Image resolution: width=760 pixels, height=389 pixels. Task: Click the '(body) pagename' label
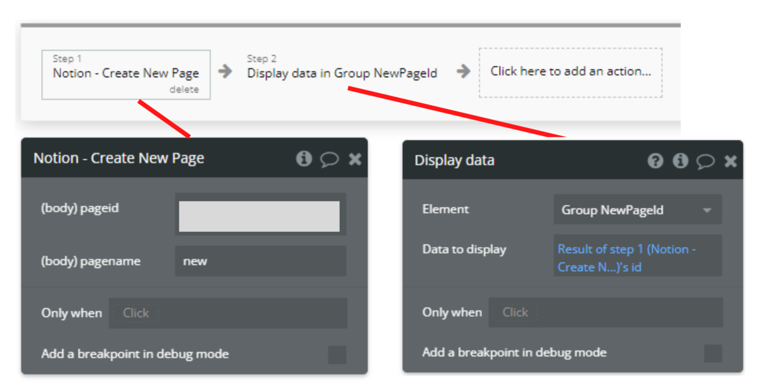91,261
